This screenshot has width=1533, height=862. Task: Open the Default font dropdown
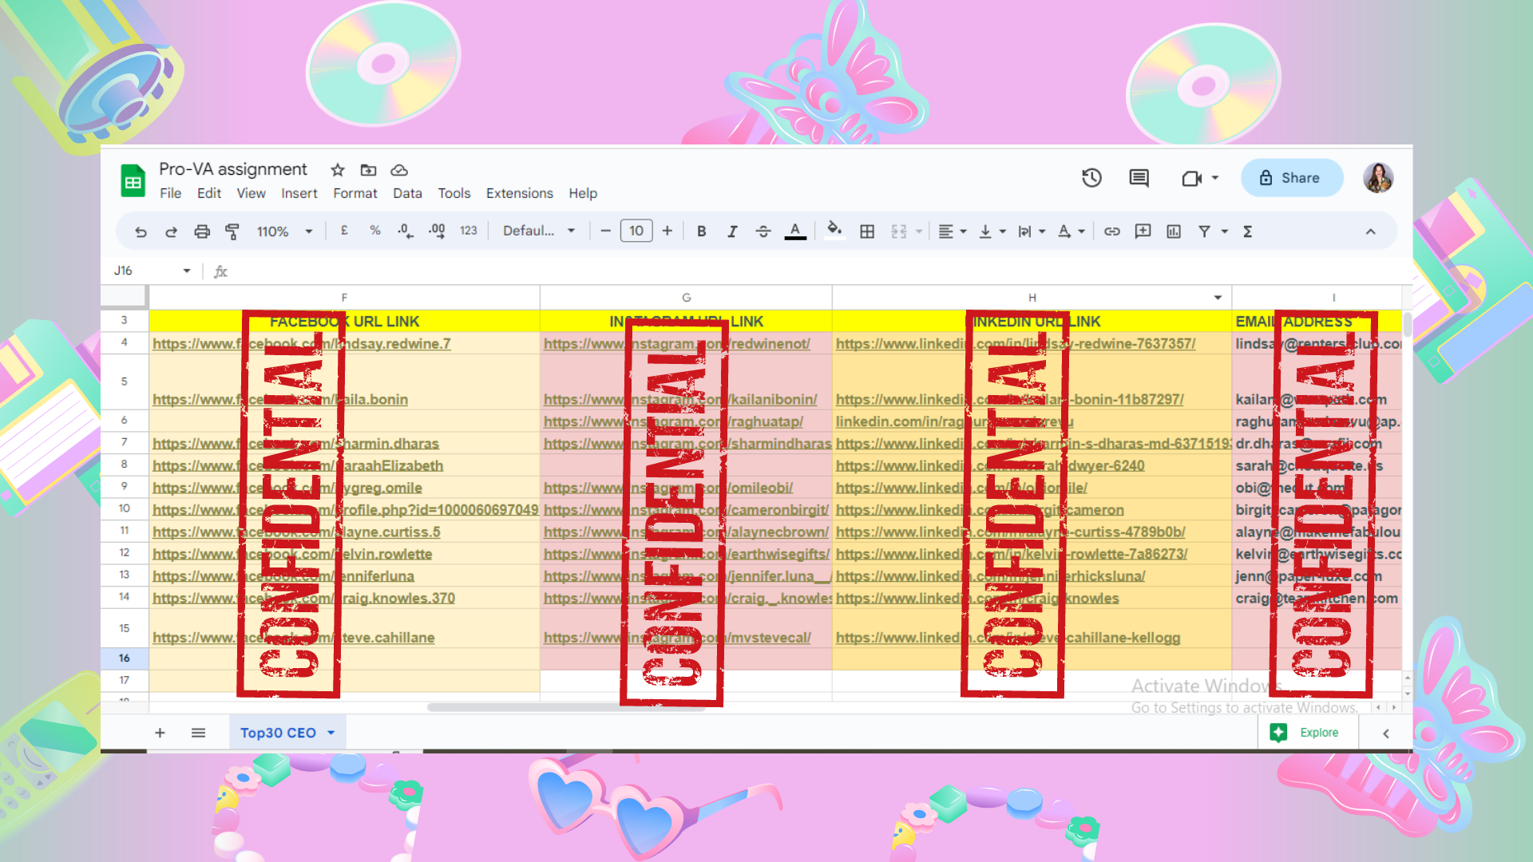538,231
